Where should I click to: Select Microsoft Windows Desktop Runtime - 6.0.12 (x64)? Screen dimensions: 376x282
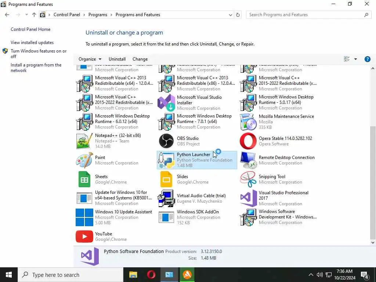115,122
